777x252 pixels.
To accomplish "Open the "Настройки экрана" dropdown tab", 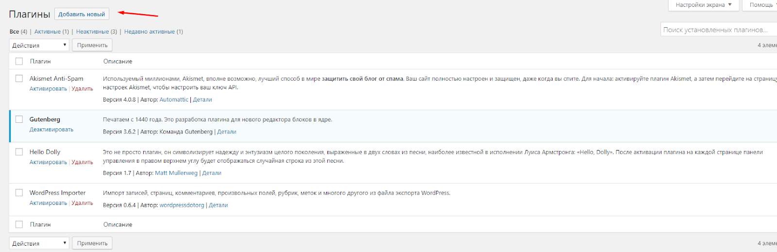I will [703, 5].
